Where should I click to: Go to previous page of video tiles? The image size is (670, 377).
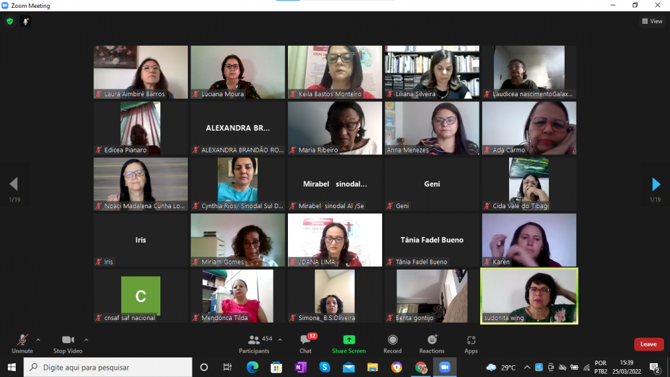pos(14,185)
